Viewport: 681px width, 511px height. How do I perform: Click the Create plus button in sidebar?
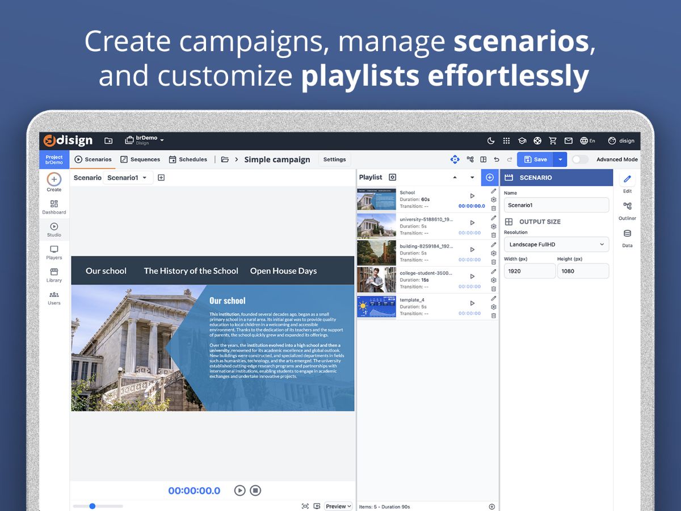click(x=54, y=179)
